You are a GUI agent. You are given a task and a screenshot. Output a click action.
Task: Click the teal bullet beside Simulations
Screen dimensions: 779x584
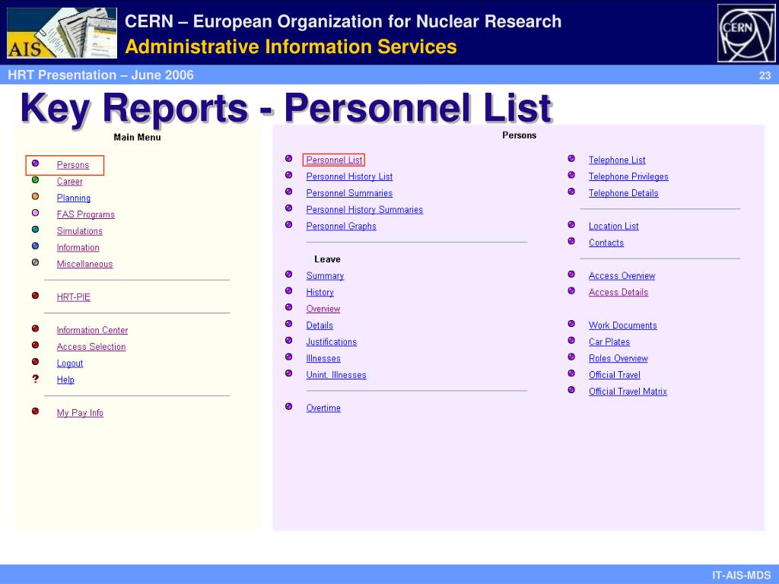pos(35,230)
